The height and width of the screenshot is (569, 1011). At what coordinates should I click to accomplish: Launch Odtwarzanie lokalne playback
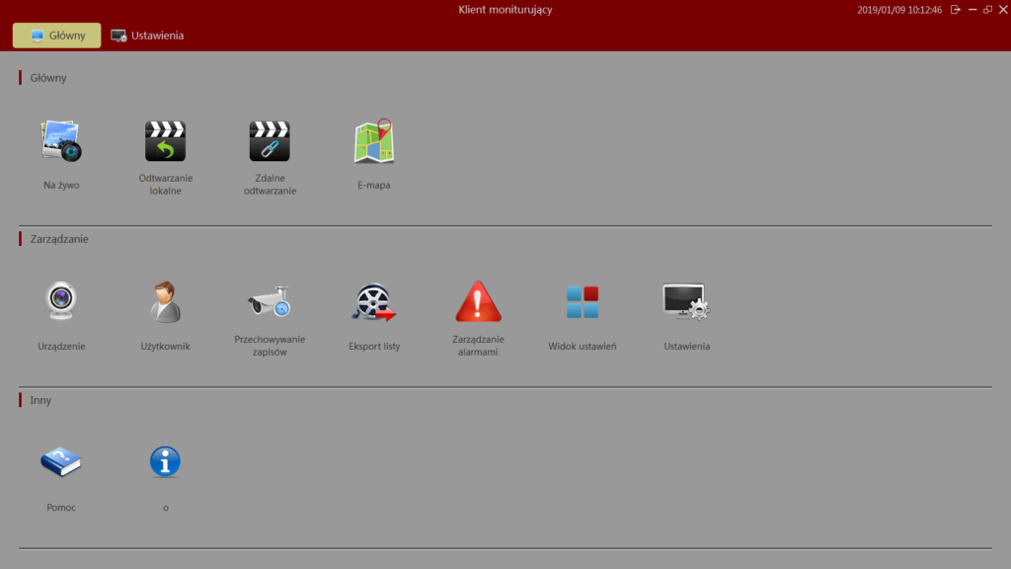[x=164, y=140]
